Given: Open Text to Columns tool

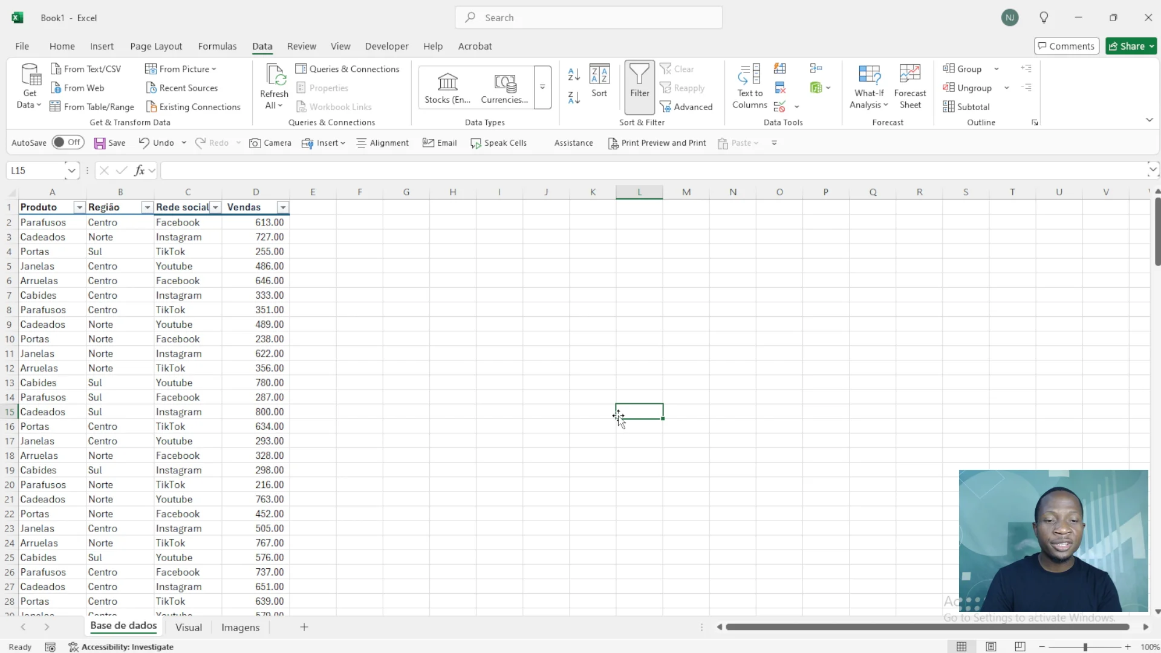Looking at the screenshot, I should [749, 86].
